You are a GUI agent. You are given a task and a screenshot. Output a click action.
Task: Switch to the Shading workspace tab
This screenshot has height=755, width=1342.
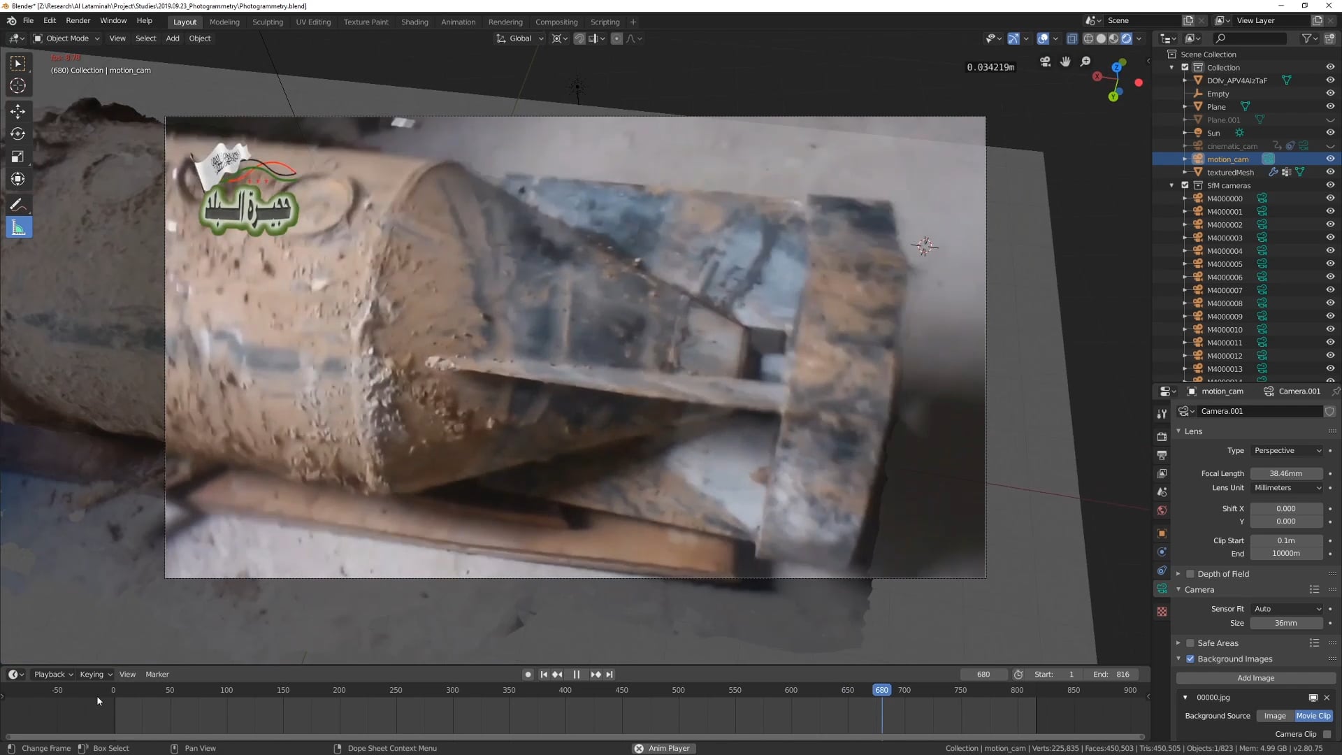(x=414, y=22)
